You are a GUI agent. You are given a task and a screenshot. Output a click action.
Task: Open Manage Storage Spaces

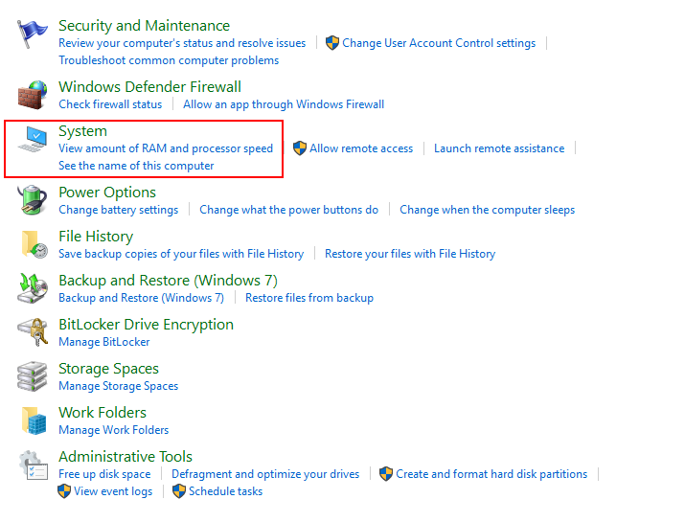pyautogui.click(x=119, y=386)
